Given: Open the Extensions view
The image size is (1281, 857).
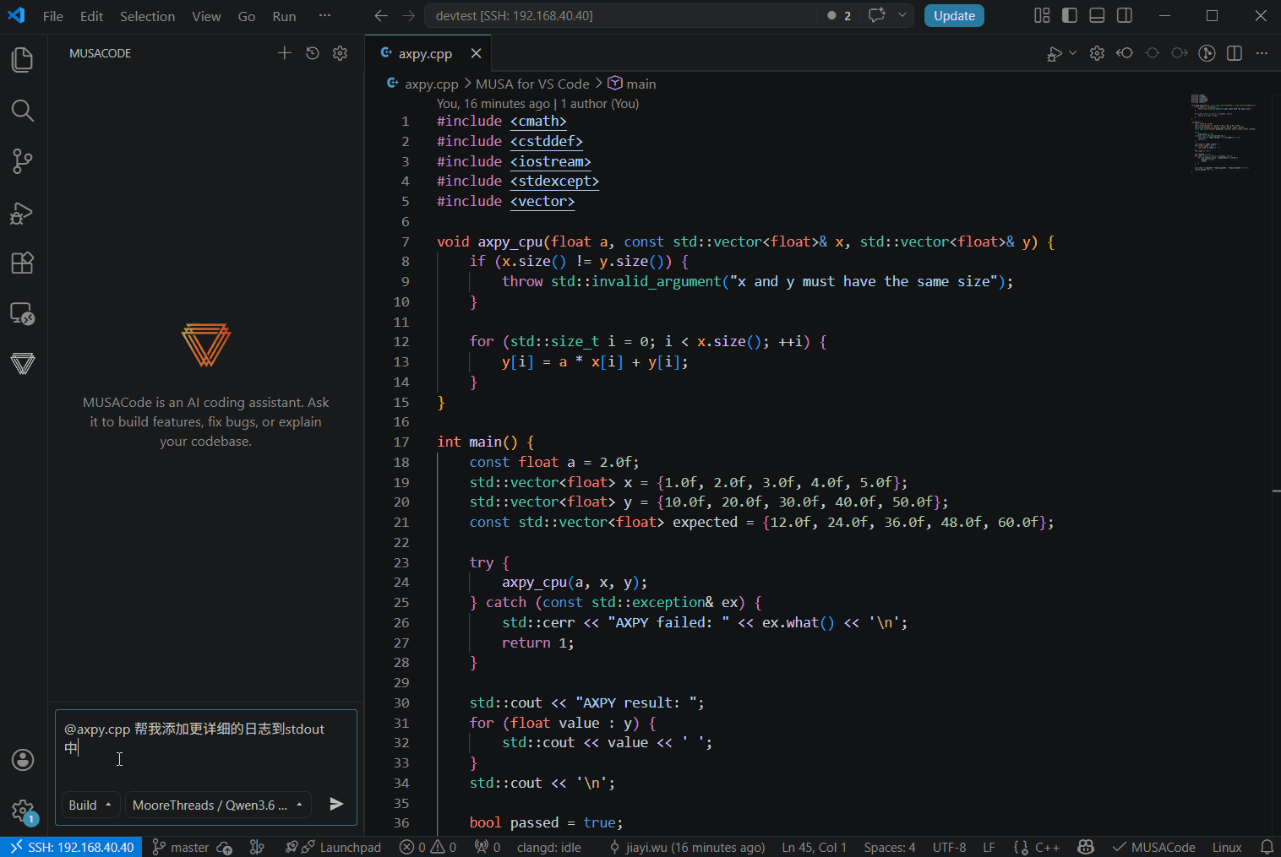Looking at the screenshot, I should click(x=23, y=263).
